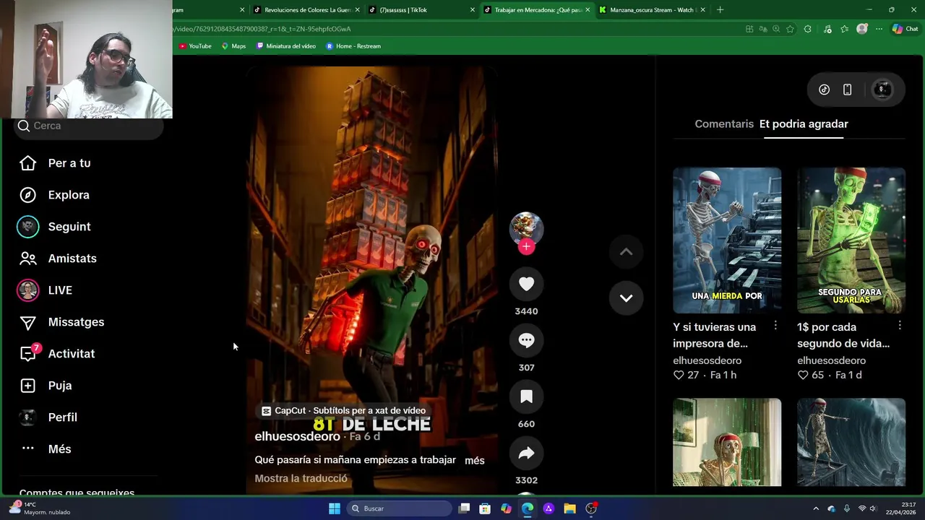Open skeleton with matrix background thumbnail
This screenshot has height=520, width=925.
pyautogui.click(x=727, y=442)
